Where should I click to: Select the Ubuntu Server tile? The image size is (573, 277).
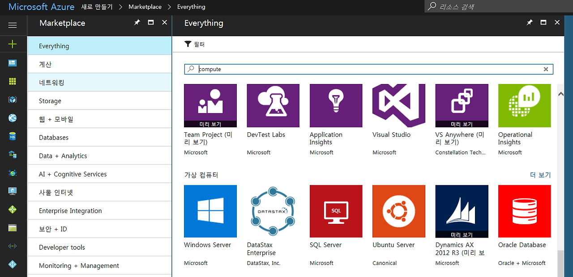coord(399,226)
